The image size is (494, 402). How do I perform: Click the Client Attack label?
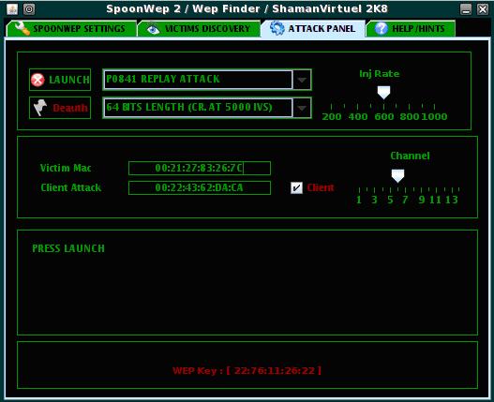(x=71, y=187)
